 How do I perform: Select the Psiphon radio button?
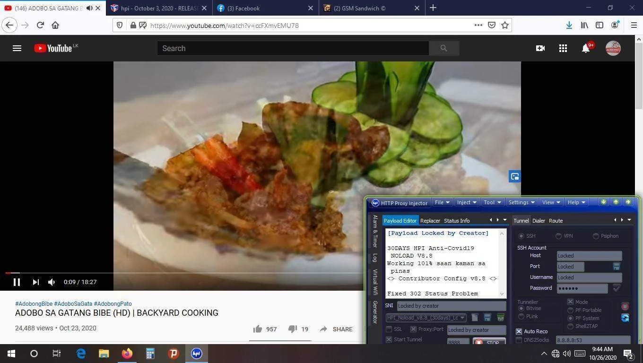click(596, 236)
